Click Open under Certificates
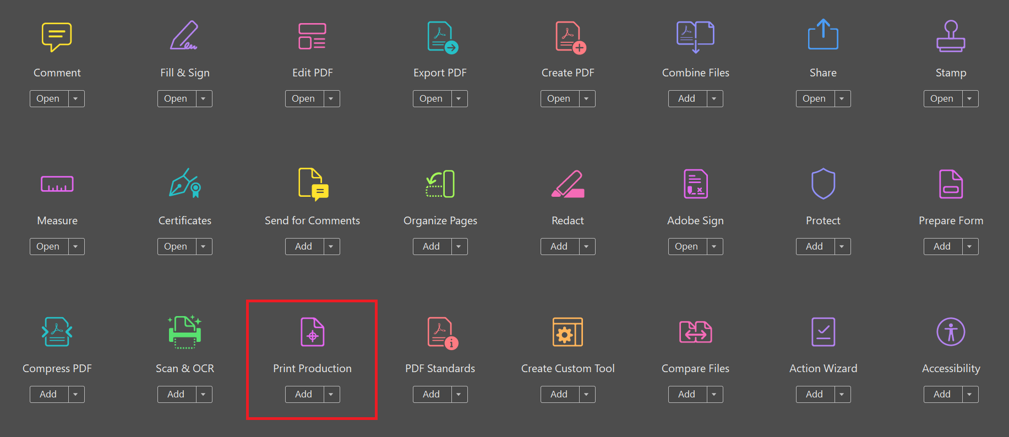 [x=176, y=247]
